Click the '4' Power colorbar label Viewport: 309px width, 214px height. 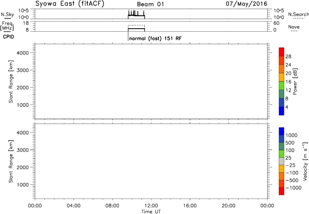coord(287,107)
